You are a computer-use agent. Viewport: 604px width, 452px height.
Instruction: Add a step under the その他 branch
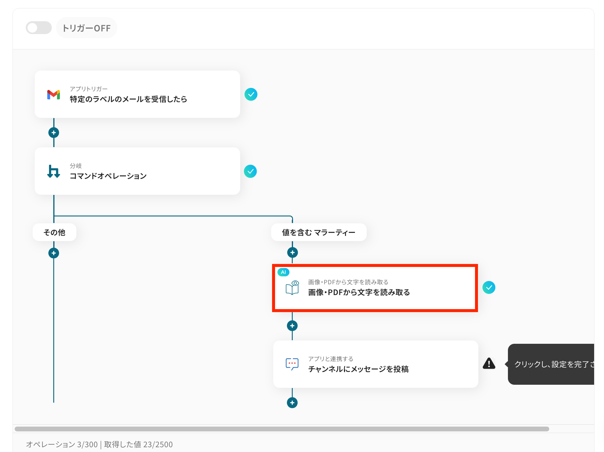point(54,253)
